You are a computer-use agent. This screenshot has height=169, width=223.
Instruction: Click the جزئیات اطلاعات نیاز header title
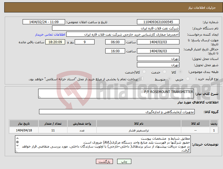tap(202, 8)
